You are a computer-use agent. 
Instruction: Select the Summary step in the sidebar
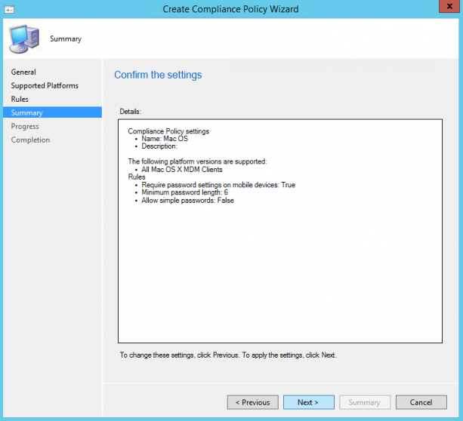pos(53,112)
